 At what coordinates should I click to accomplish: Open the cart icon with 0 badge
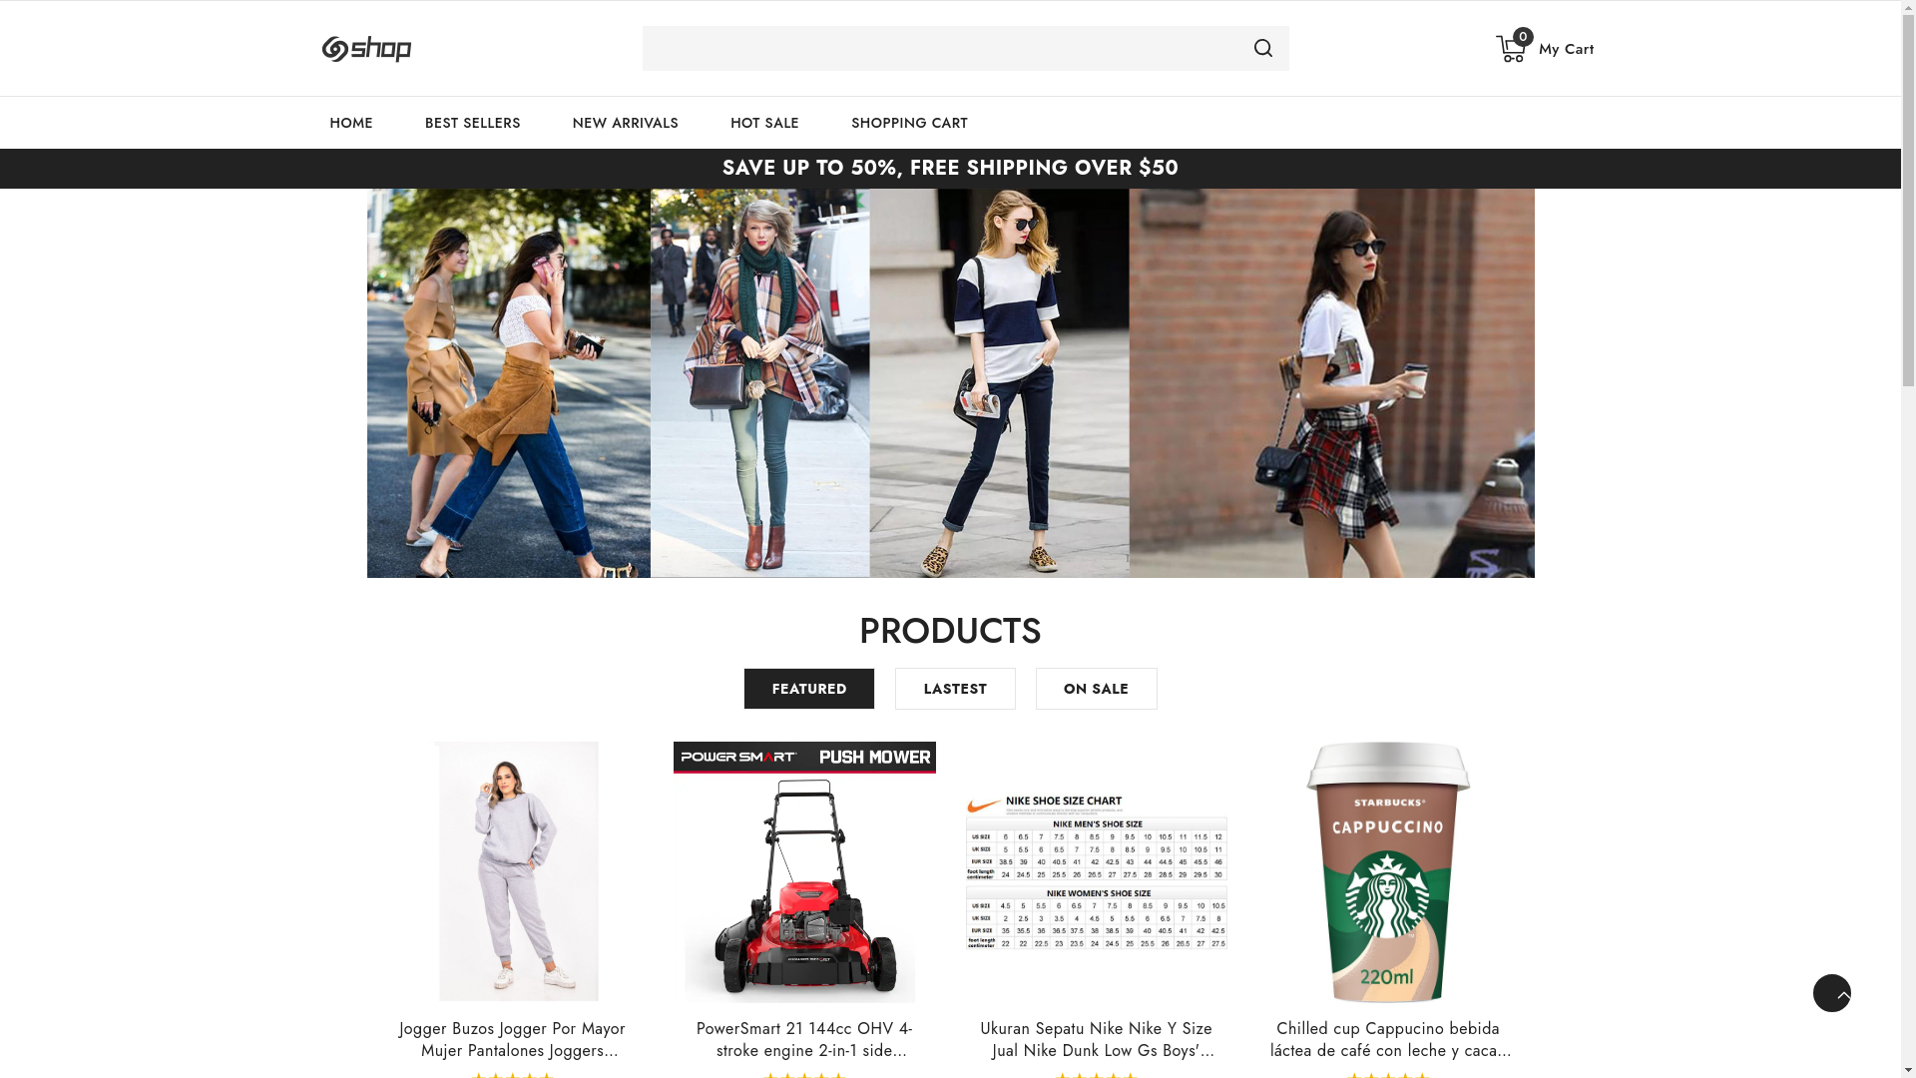click(x=1513, y=47)
